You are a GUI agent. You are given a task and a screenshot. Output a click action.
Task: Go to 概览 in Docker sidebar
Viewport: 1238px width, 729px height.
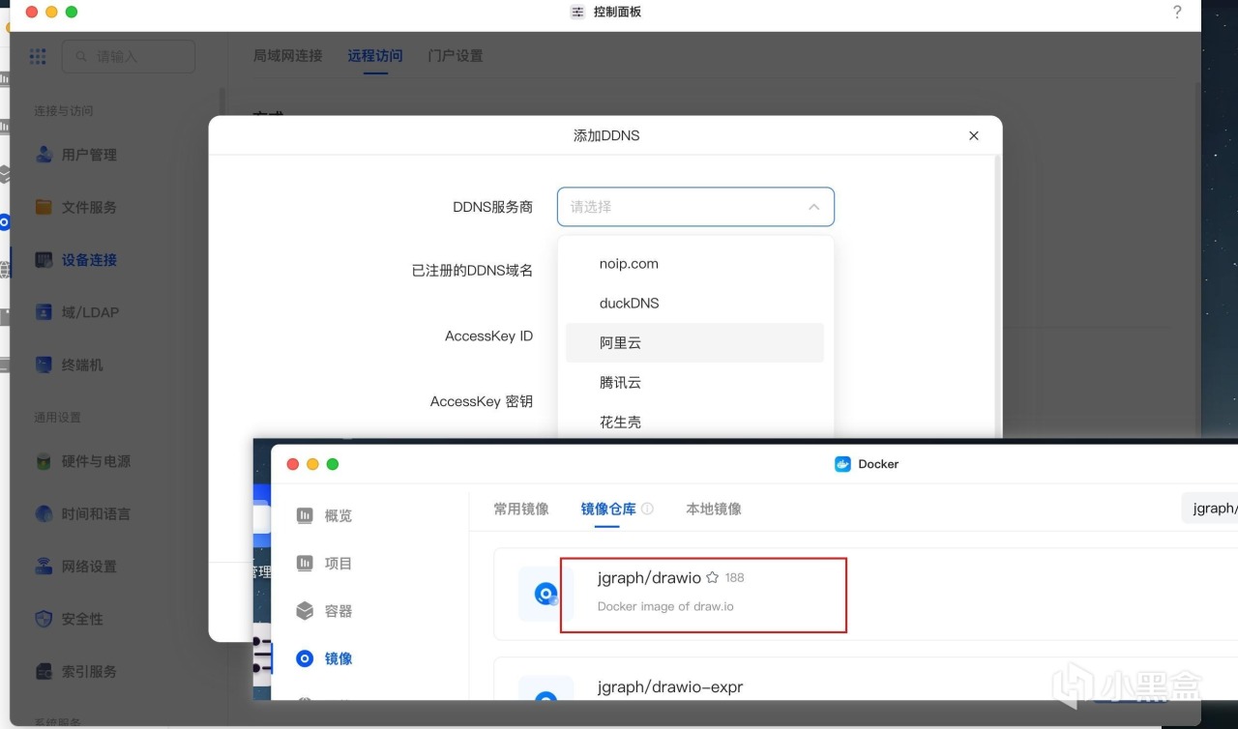[339, 515]
